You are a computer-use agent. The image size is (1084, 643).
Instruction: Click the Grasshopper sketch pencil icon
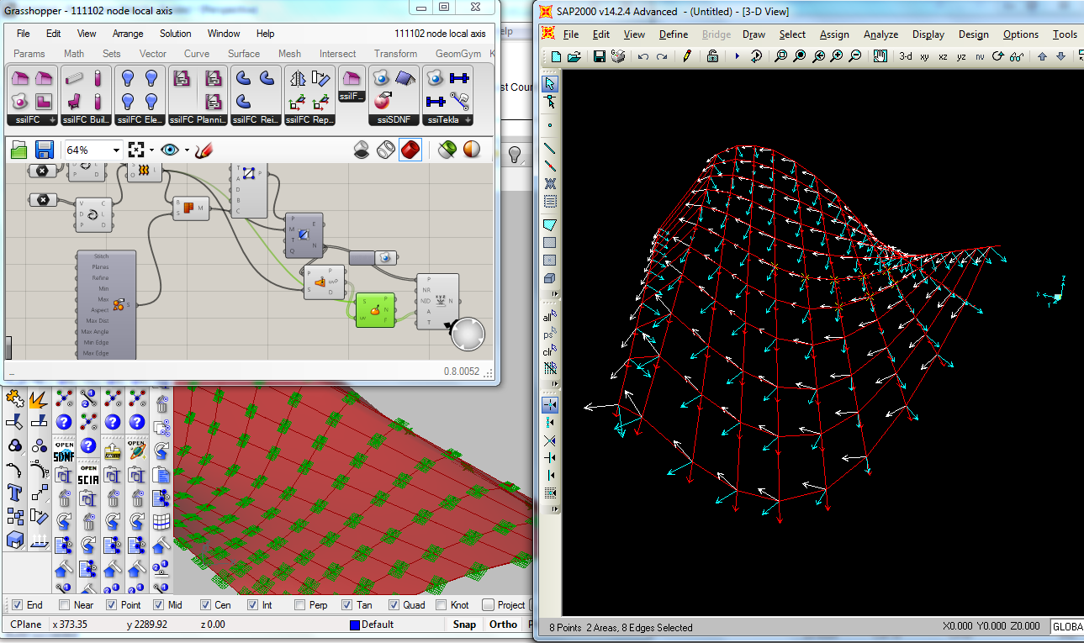(203, 150)
